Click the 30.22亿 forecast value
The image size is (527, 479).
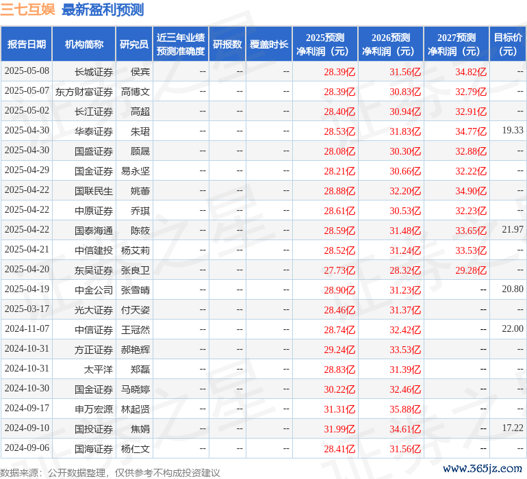pos(339,389)
